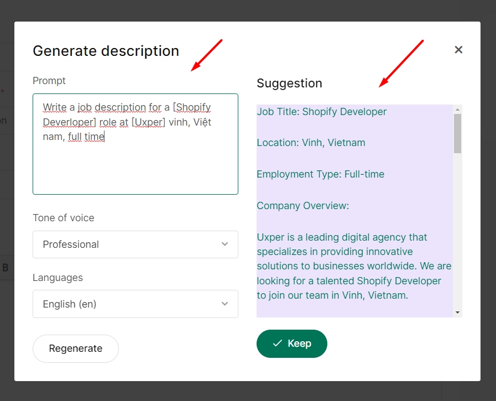
Task: Click the "Company Overview:" suggestion line
Action: coord(302,206)
